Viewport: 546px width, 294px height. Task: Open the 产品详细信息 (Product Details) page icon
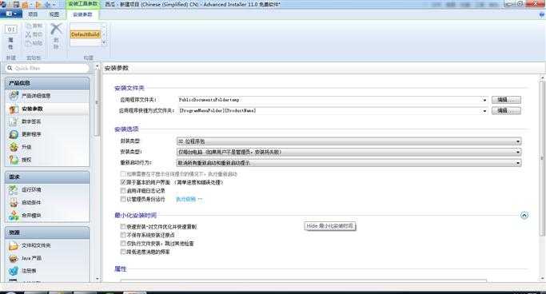click(14, 95)
